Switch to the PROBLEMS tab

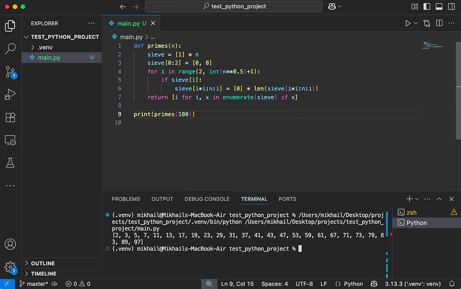[126, 199]
